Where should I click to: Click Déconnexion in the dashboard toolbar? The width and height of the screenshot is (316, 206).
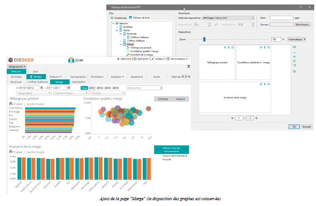pyautogui.click(x=176, y=59)
